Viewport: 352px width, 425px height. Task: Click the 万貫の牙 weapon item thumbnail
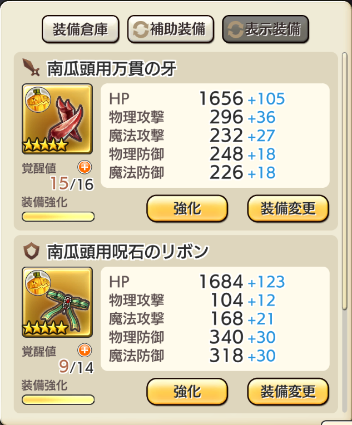[x=57, y=119]
